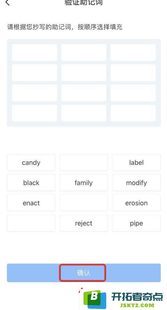Tap the word pipe
Viewport: 167px width, 310px height.
[x=136, y=223]
